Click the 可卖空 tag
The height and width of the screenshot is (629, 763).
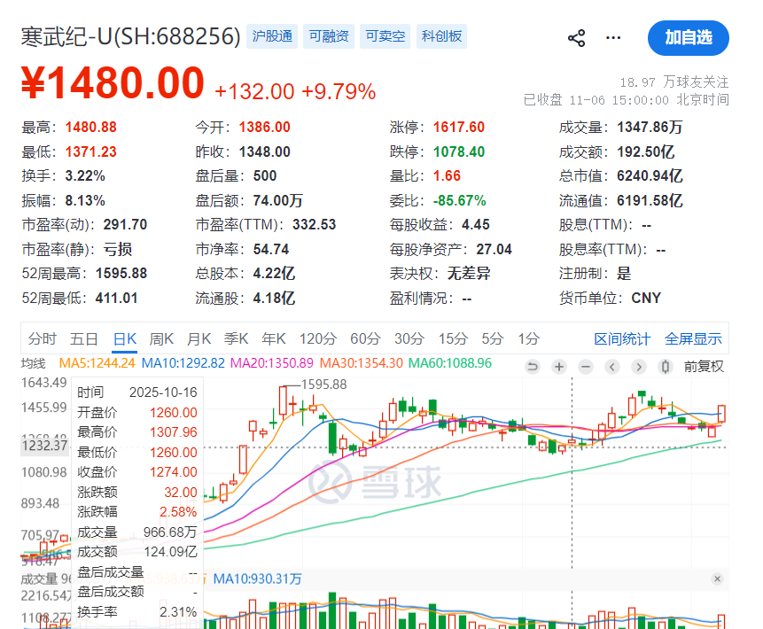pos(385,36)
